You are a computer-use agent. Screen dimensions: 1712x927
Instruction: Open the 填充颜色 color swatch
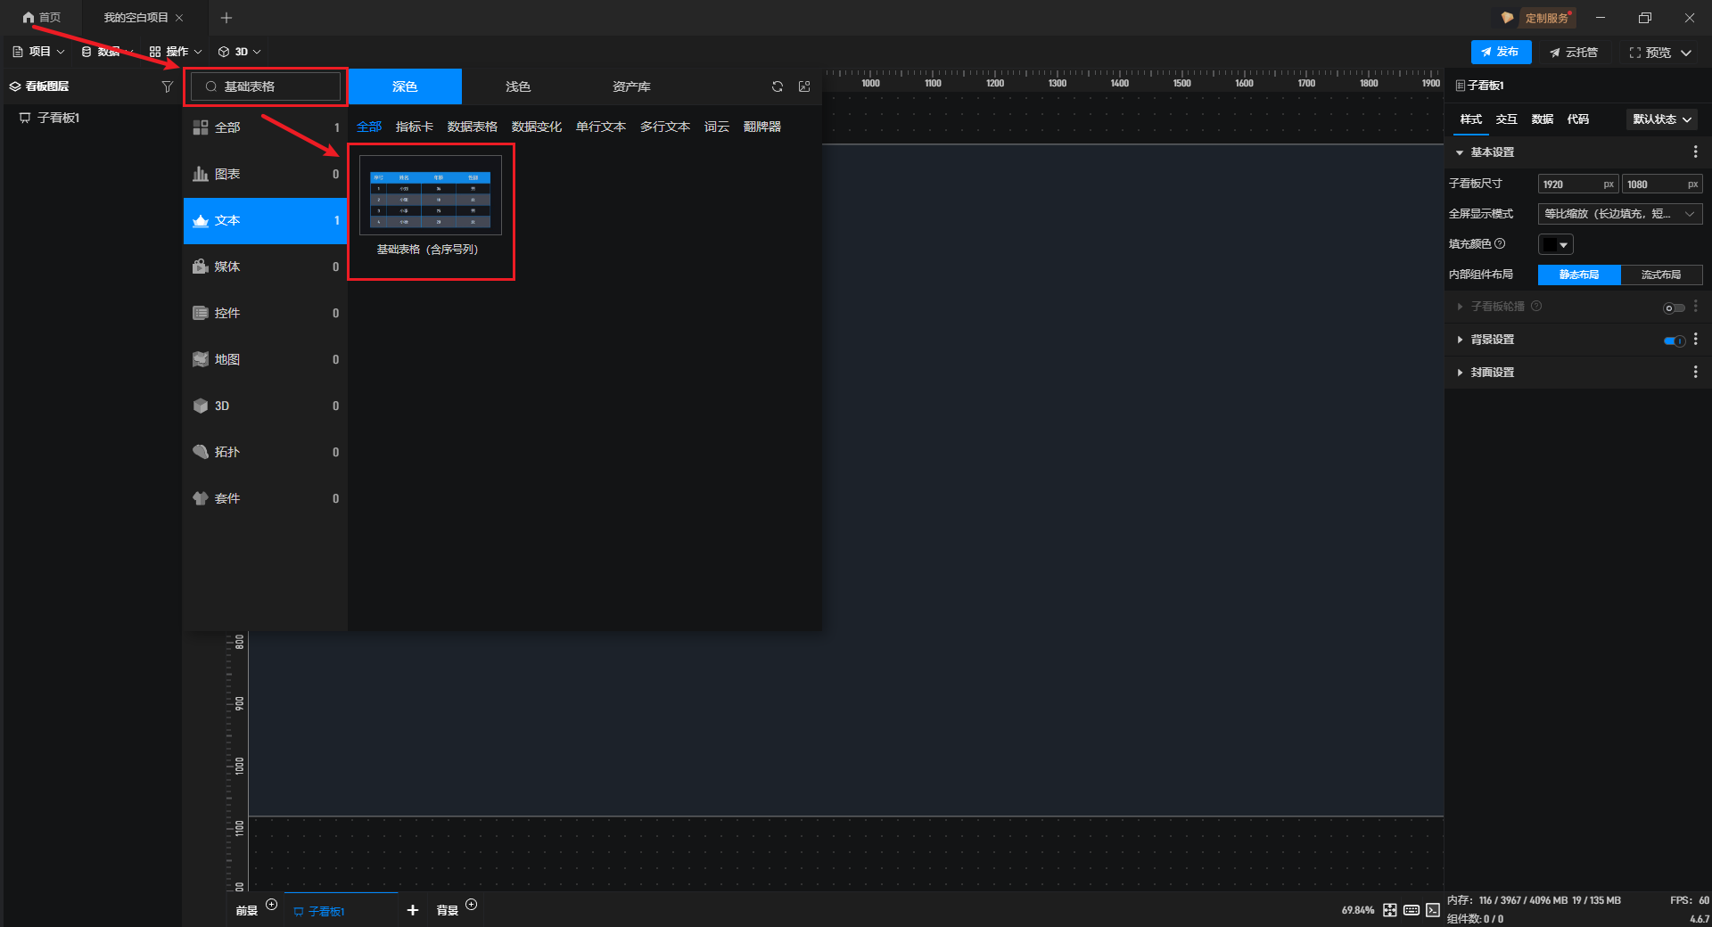[x=1555, y=244]
